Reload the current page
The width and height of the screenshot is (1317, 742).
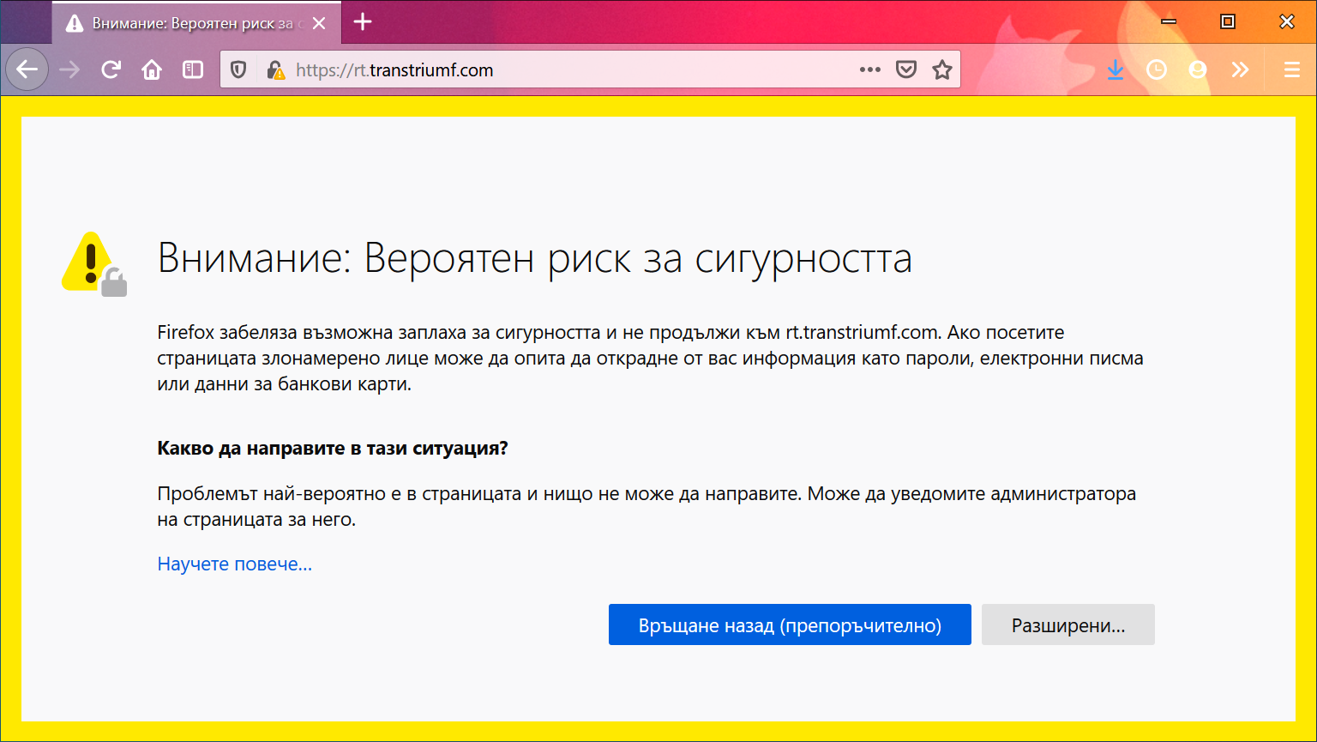pyautogui.click(x=111, y=69)
